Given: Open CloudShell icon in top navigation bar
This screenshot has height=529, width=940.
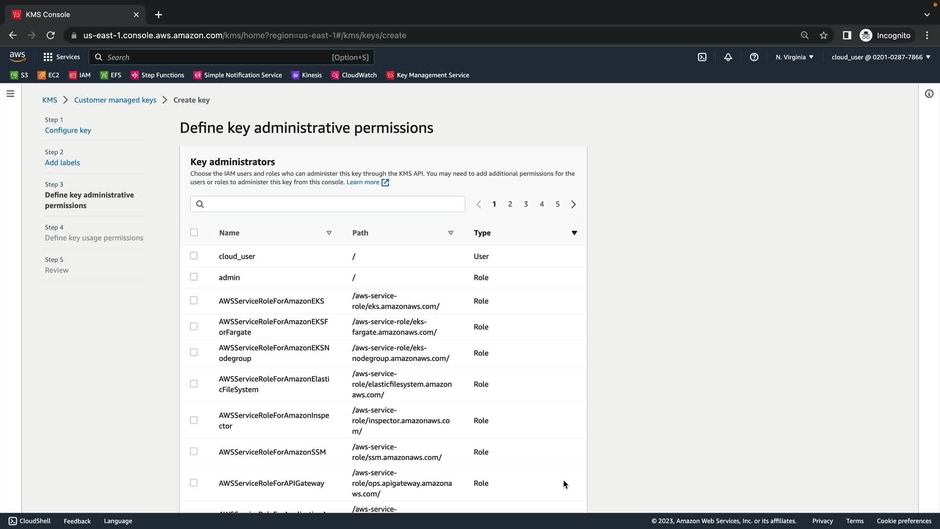Looking at the screenshot, I should click(702, 57).
